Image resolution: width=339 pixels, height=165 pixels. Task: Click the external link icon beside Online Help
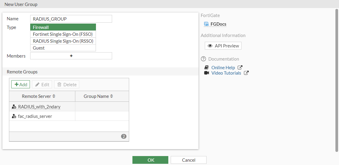point(240,68)
